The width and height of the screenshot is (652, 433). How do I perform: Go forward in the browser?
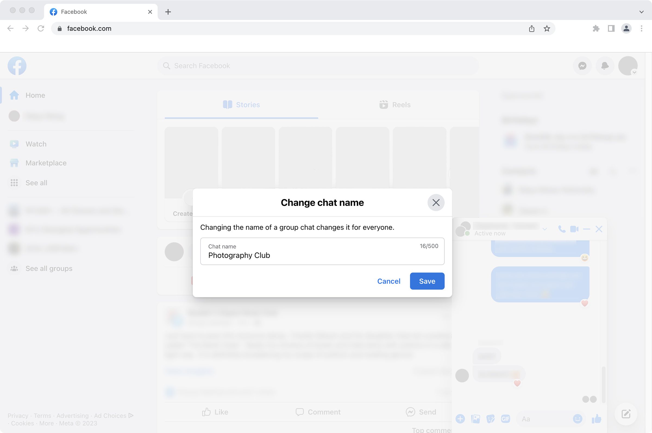[x=26, y=29]
